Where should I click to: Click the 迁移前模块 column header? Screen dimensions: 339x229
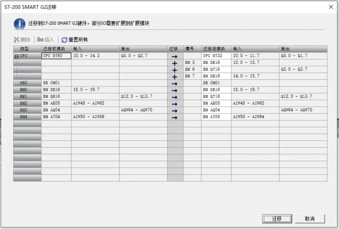click(x=56, y=49)
